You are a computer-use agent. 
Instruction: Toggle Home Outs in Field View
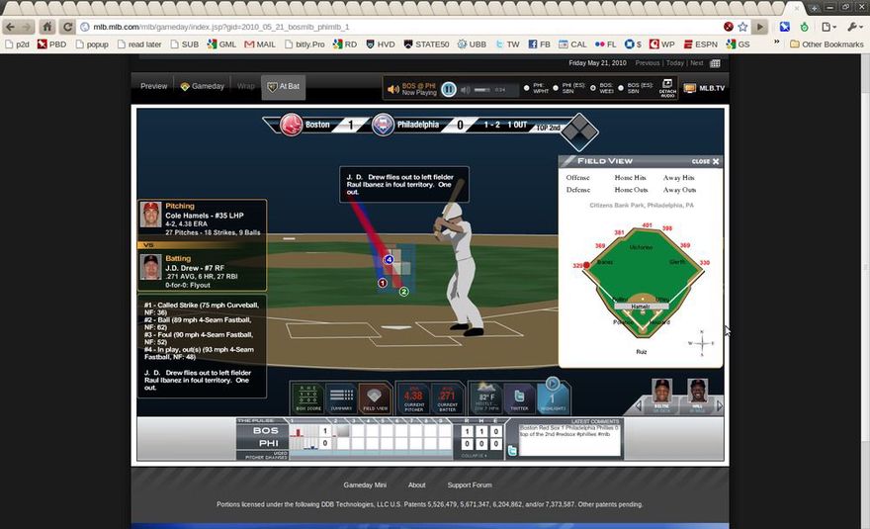coord(631,190)
